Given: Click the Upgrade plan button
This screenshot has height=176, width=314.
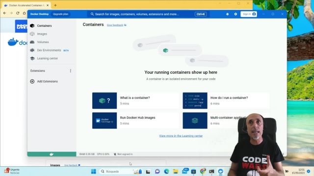Looking at the screenshot, I should [x=60, y=14].
